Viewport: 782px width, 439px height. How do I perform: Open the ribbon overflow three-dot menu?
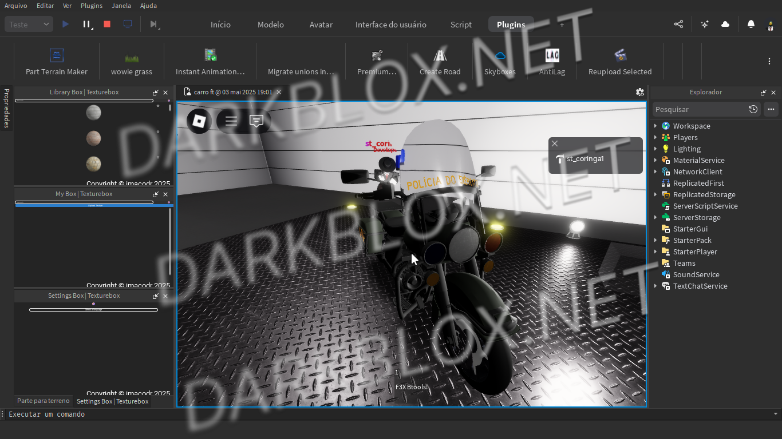769,61
